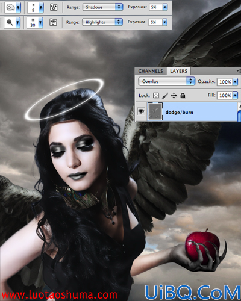The width and height of the screenshot is (241, 301).
Task: Click the lock all padlock icon
Action: (x=183, y=96)
